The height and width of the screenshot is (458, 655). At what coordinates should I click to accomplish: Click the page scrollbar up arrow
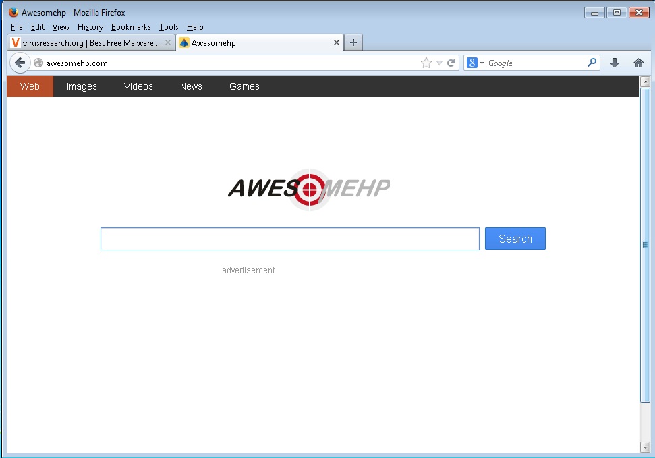[645, 82]
